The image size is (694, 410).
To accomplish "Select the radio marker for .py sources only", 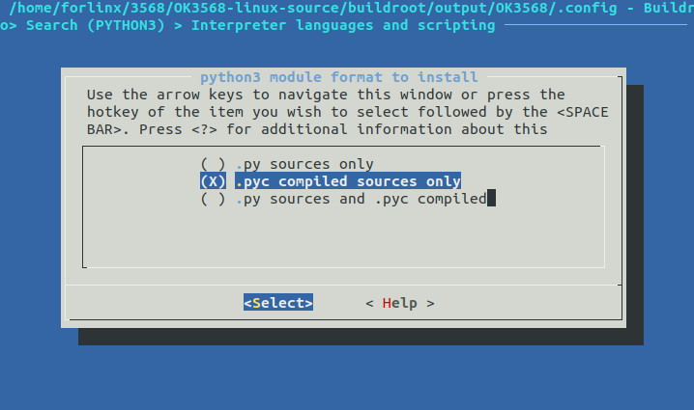I will click(213, 164).
